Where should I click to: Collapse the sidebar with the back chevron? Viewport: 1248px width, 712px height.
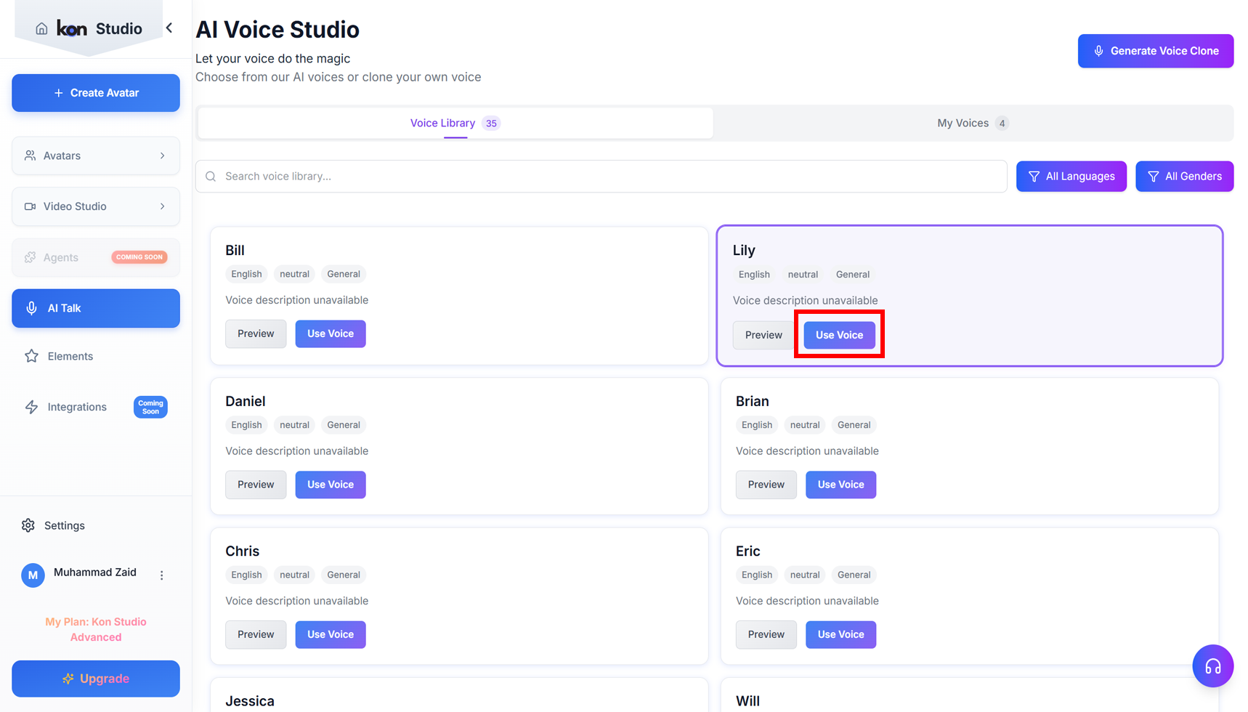click(x=169, y=28)
